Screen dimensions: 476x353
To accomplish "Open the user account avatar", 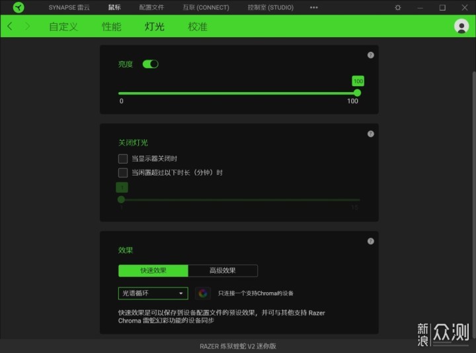I will pyautogui.click(x=461, y=26).
